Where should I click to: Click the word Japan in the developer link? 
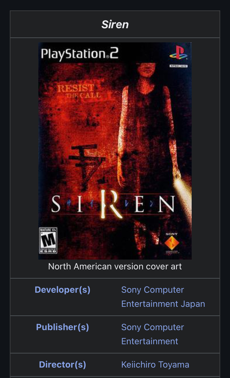click(193, 304)
